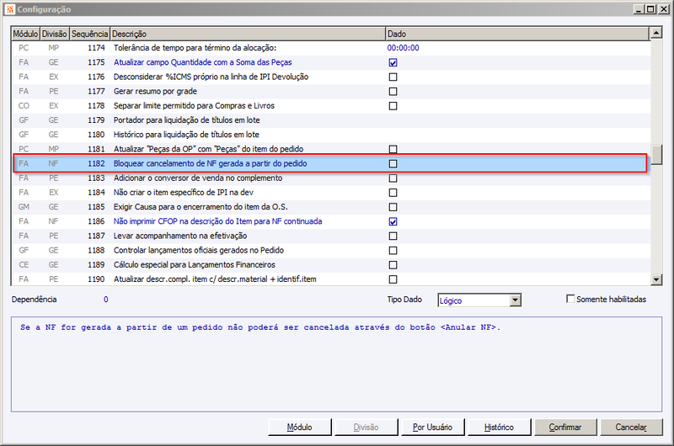Image resolution: width=674 pixels, height=446 pixels.
Task: Tick Atualizar descr.compl. item row 1190 checkbox
Action: click(393, 279)
